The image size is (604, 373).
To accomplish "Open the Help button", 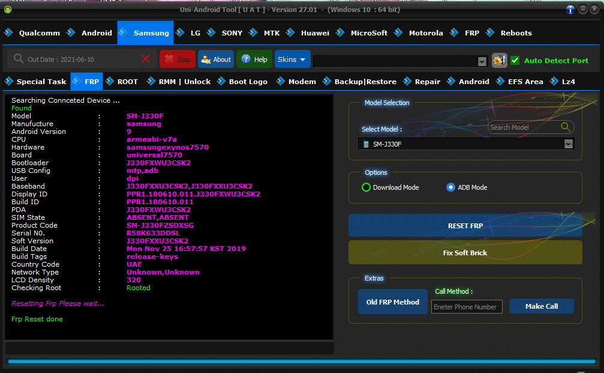I will [x=254, y=59].
